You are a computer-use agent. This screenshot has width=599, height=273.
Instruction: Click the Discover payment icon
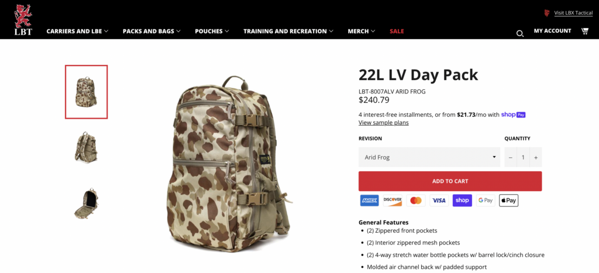(x=393, y=201)
